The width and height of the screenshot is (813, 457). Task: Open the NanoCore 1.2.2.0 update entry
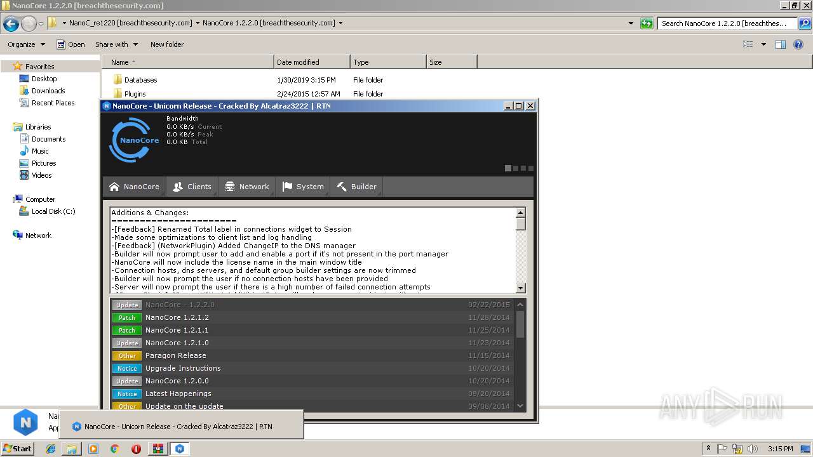pos(311,305)
